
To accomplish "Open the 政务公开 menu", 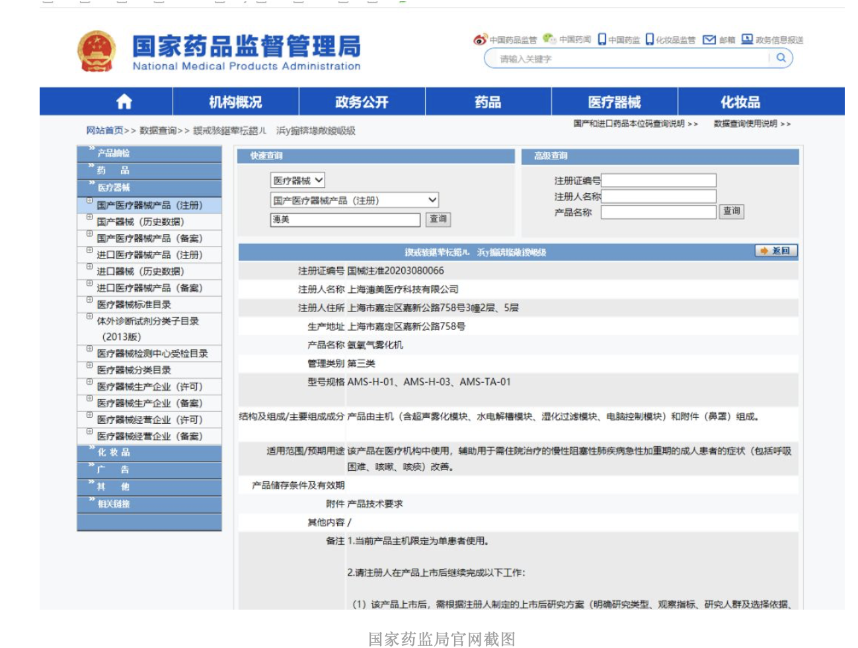I will pyautogui.click(x=362, y=102).
